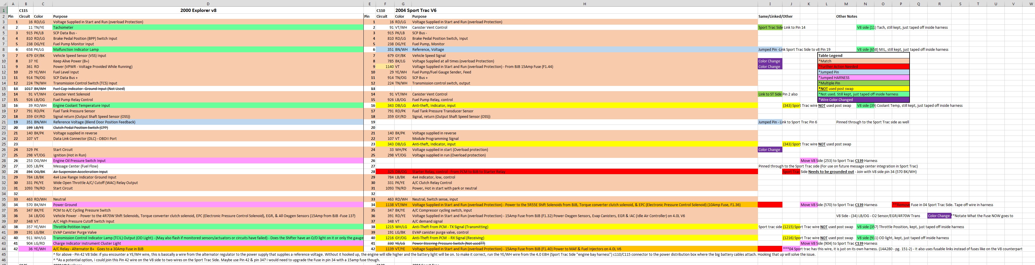The width and height of the screenshot is (1035, 265).
Task: Select row 44 header
Action: (3, 249)
